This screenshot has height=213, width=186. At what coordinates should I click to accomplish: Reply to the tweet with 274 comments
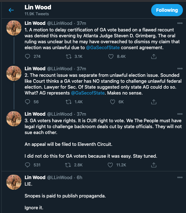(27, 56)
